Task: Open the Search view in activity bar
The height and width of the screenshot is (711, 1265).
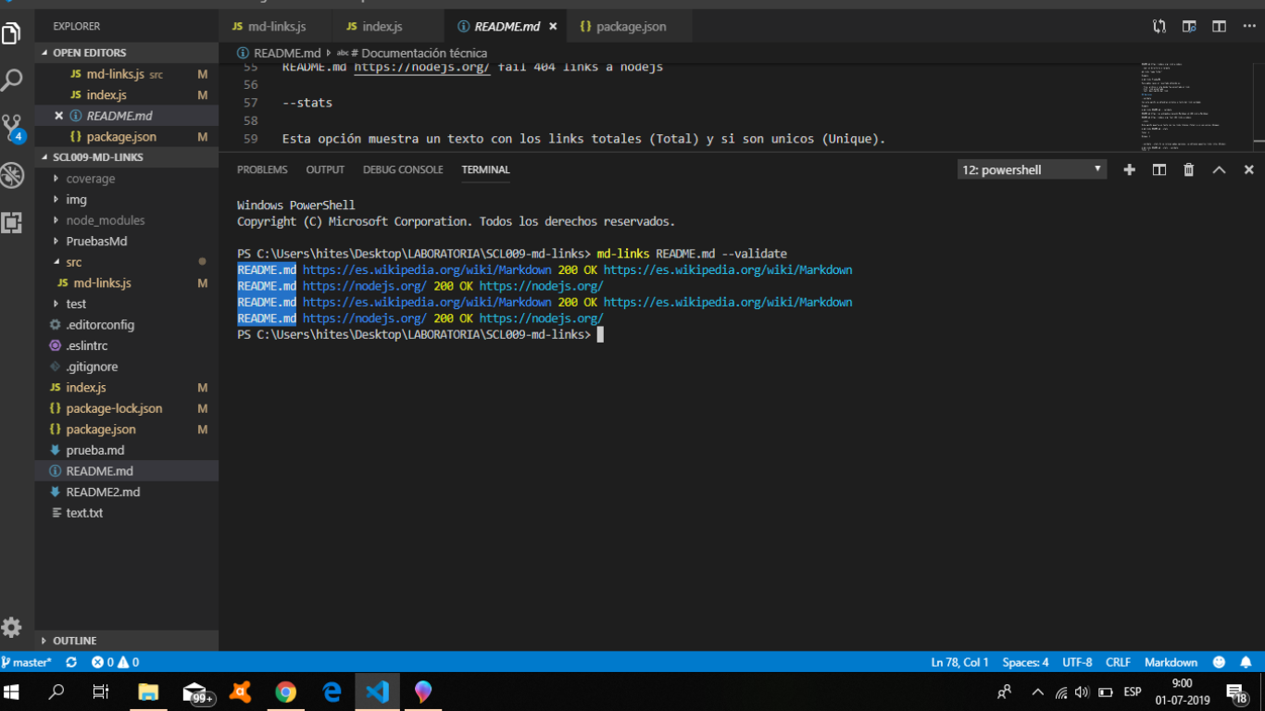Action: (11, 80)
